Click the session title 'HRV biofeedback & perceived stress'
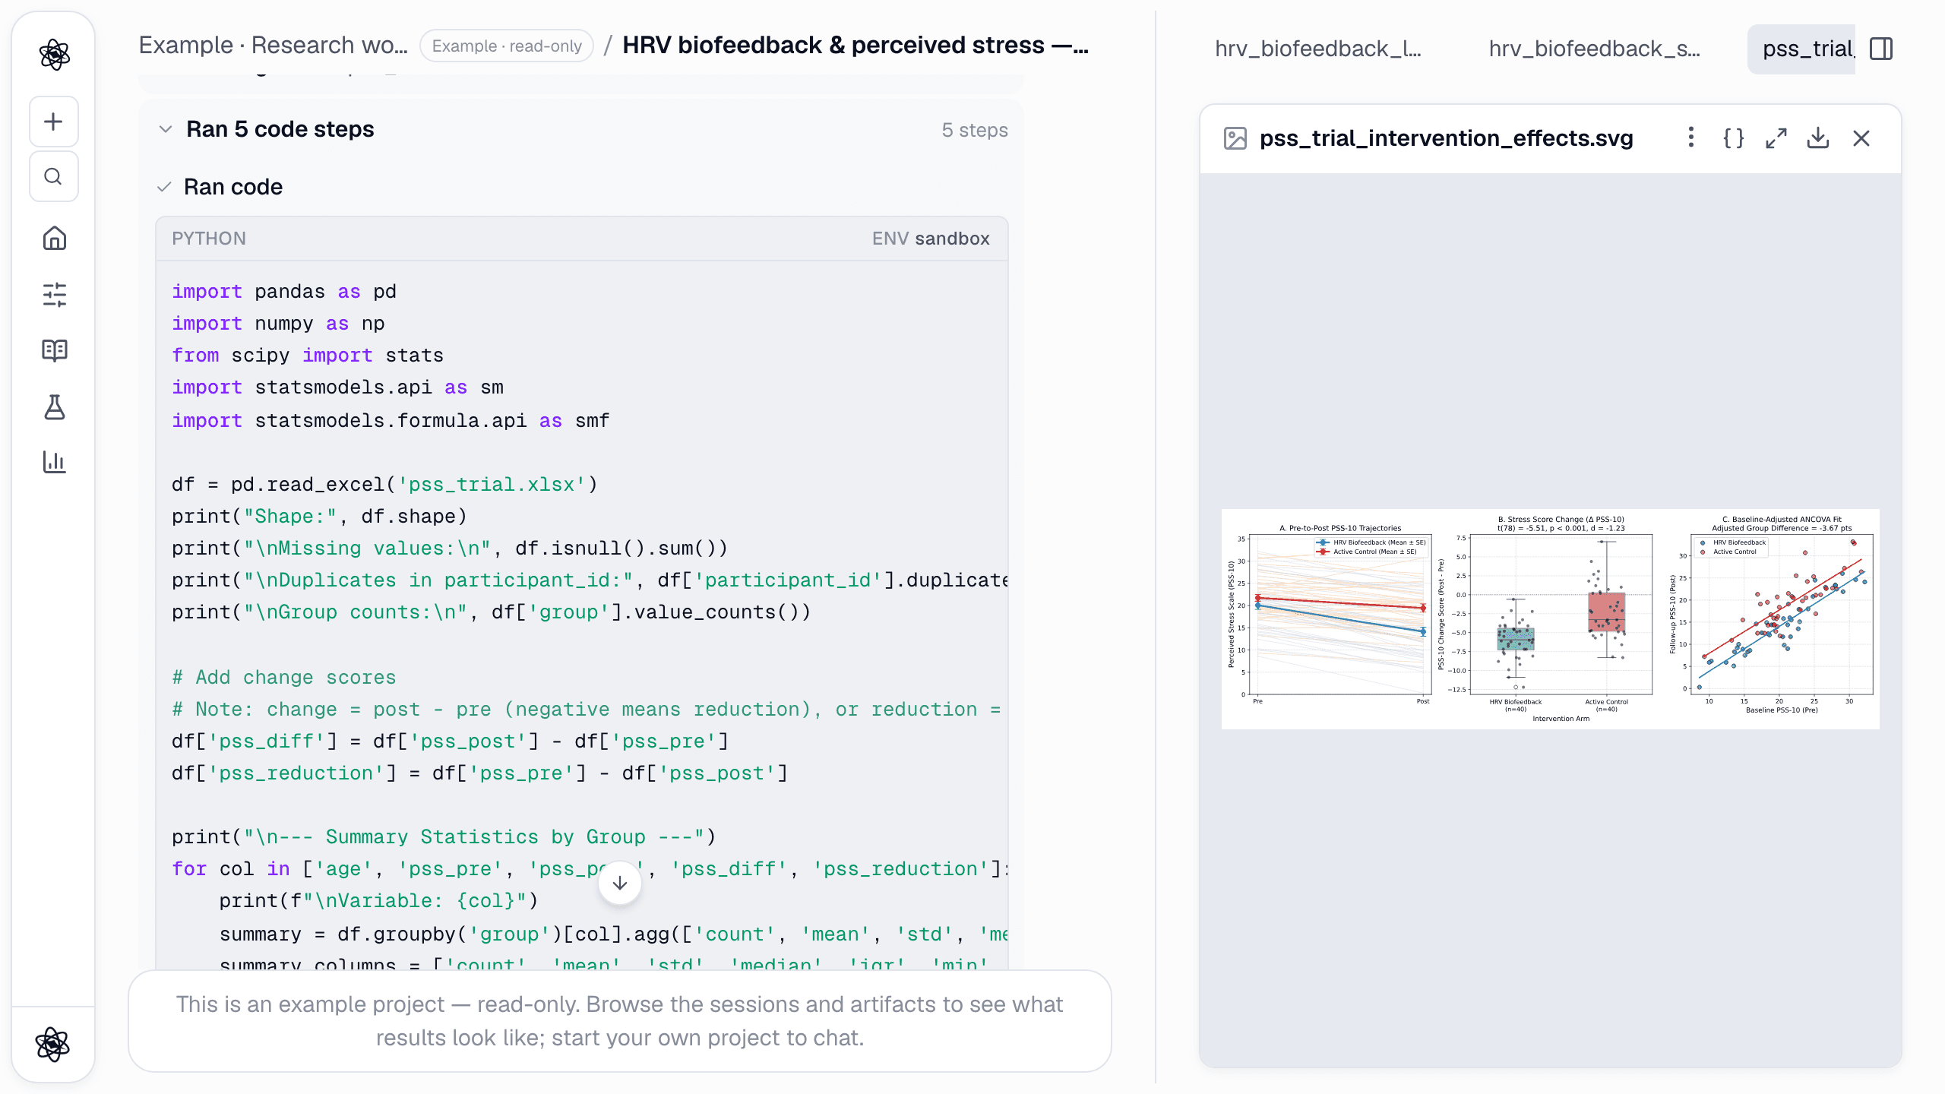 click(x=855, y=46)
